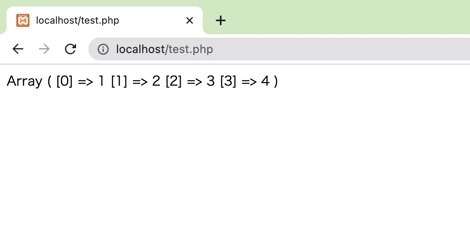Click the [0] => 1 array entry text

click(x=81, y=81)
